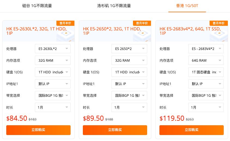Open the E5 2650*2 processor dropdown
This screenshot has width=230, height=141.
pyautogui.click(x=129, y=49)
